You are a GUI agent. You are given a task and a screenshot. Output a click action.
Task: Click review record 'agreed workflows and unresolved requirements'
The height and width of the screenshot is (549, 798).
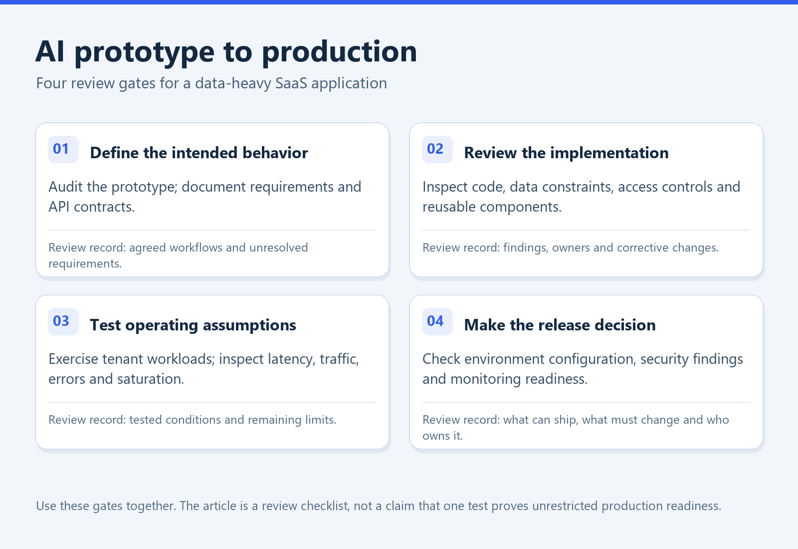pos(178,256)
